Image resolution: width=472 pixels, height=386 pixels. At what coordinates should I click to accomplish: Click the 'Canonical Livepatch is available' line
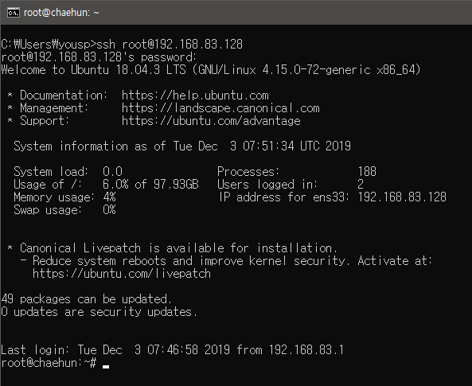click(172, 248)
